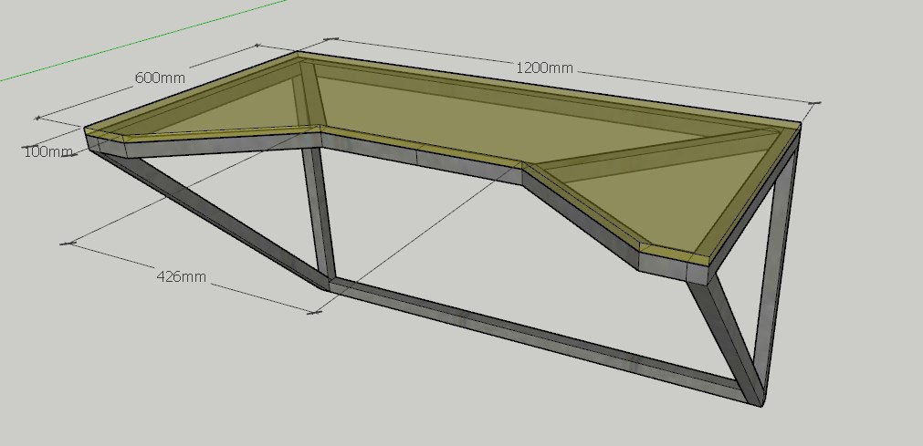Select the 1200mm dimension label
The height and width of the screenshot is (446, 923).
(x=544, y=67)
